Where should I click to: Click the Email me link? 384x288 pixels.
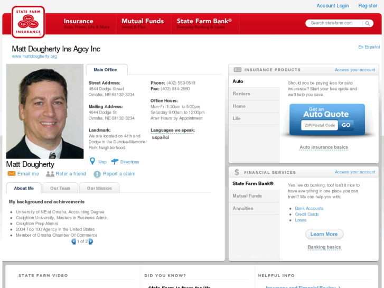(28, 174)
